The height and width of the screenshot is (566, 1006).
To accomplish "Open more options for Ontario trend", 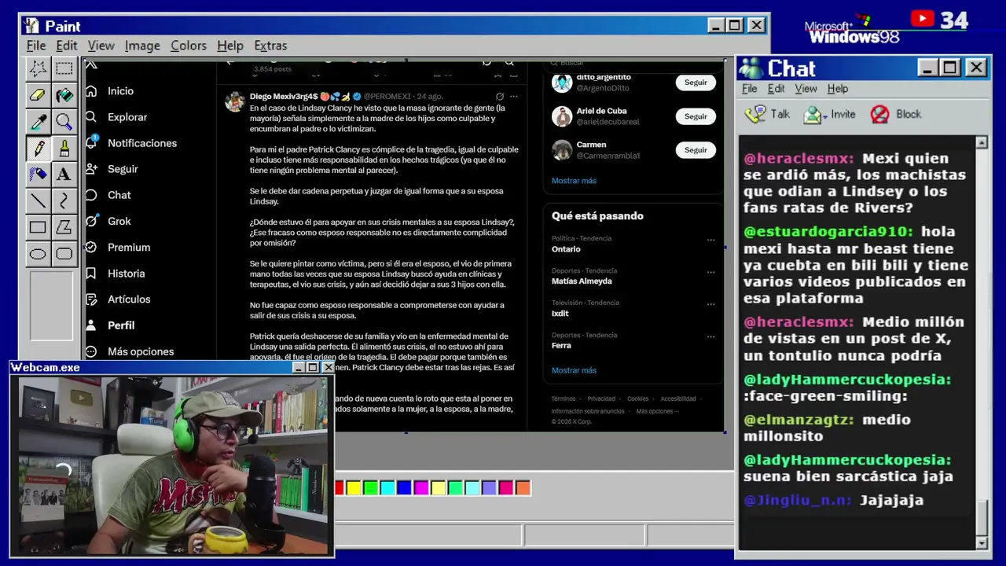I will point(710,240).
